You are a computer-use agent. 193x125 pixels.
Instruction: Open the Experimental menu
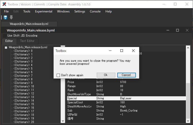coord(44,11)
